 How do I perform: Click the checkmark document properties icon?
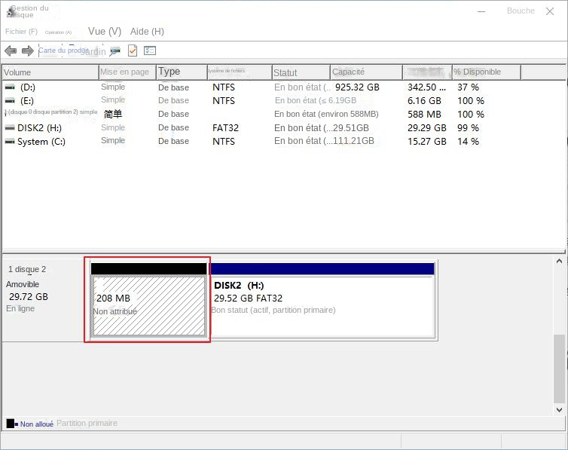133,51
